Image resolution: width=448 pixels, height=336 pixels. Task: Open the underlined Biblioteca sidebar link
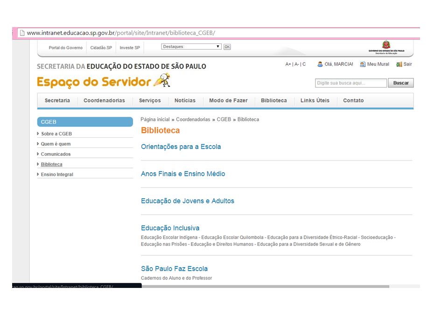point(51,164)
